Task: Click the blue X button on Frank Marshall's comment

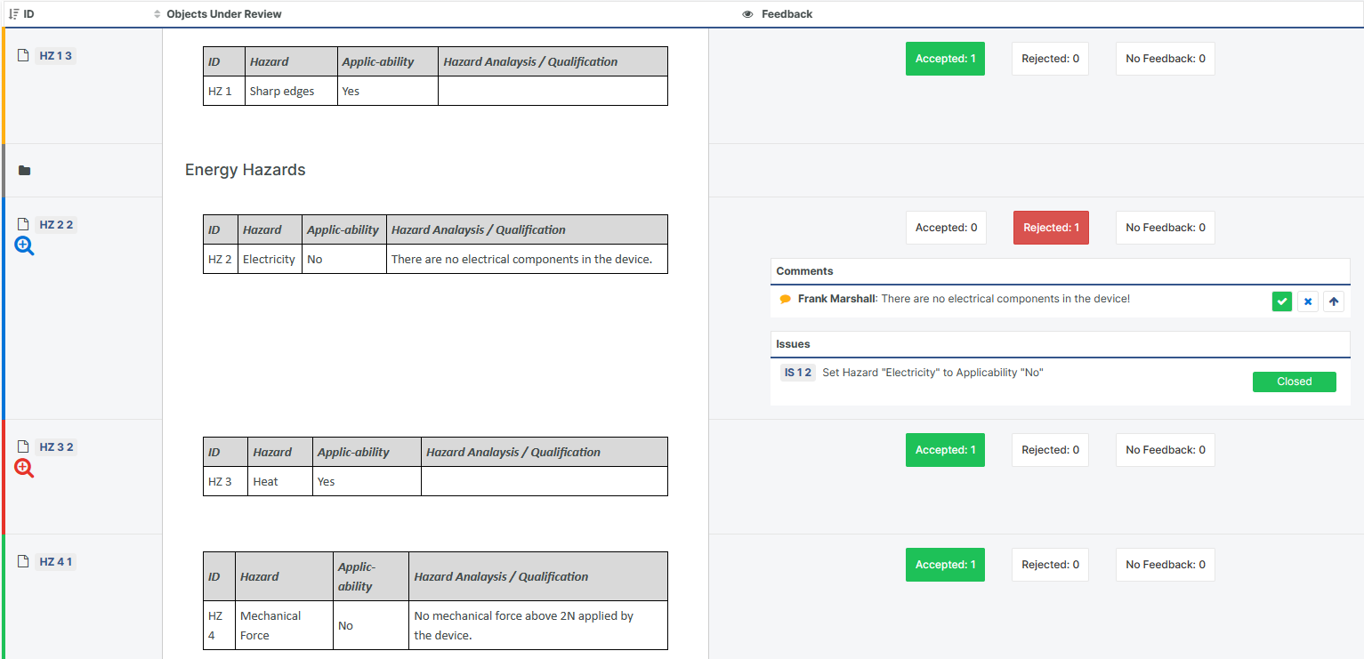Action: click(1307, 301)
